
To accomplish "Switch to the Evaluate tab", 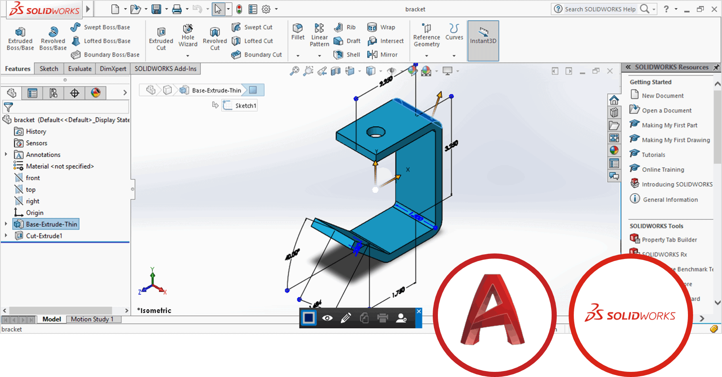I will [80, 69].
